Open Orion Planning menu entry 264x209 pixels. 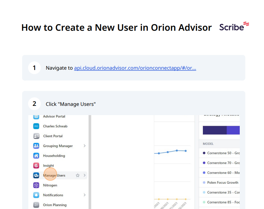tap(55, 205)
